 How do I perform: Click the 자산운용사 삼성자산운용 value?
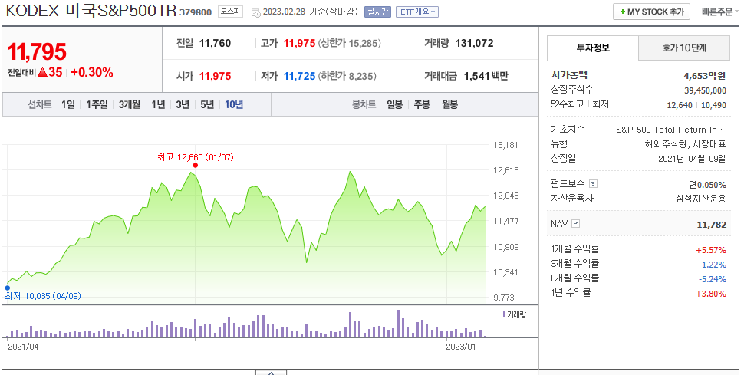[701, 199]
